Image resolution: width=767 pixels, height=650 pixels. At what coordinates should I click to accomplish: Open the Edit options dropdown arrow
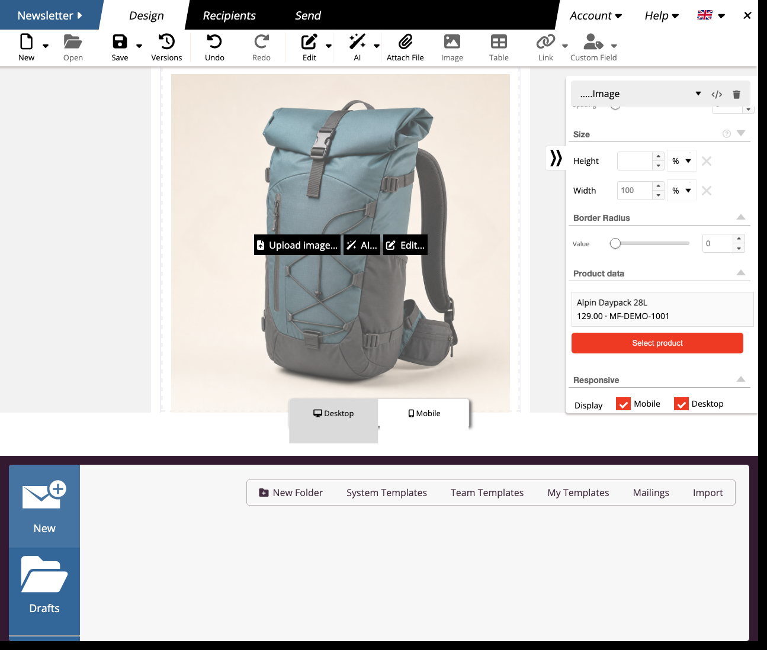point(329,46)
